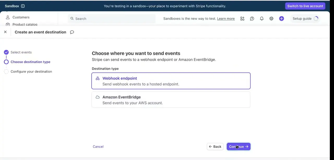Click the Amazon EventBridge cloud icon
Screen dimensions: 334x160
point(98,97)
